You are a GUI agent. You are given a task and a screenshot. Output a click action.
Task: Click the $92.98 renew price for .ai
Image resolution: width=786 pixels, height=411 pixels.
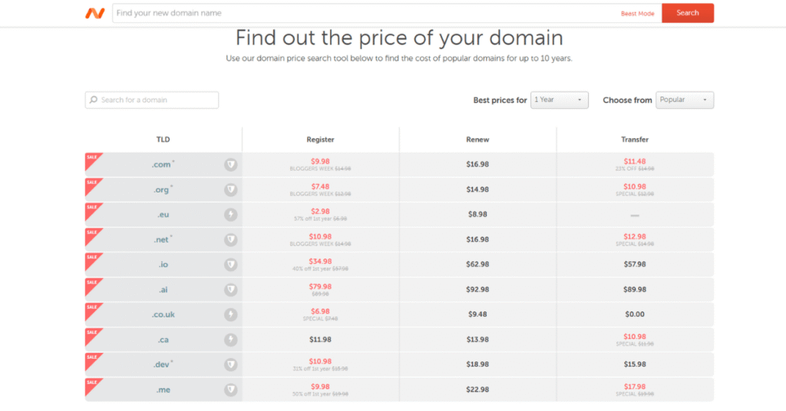pos(477,289)
